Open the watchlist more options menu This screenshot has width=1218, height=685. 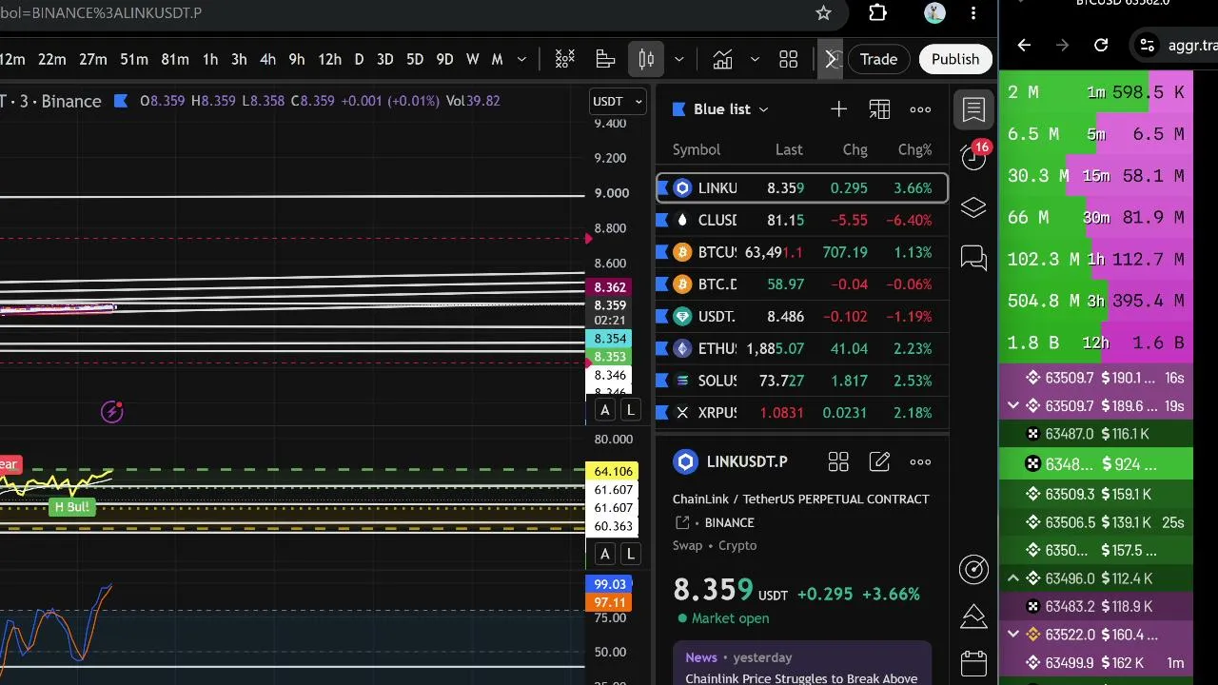coord(920,109)
